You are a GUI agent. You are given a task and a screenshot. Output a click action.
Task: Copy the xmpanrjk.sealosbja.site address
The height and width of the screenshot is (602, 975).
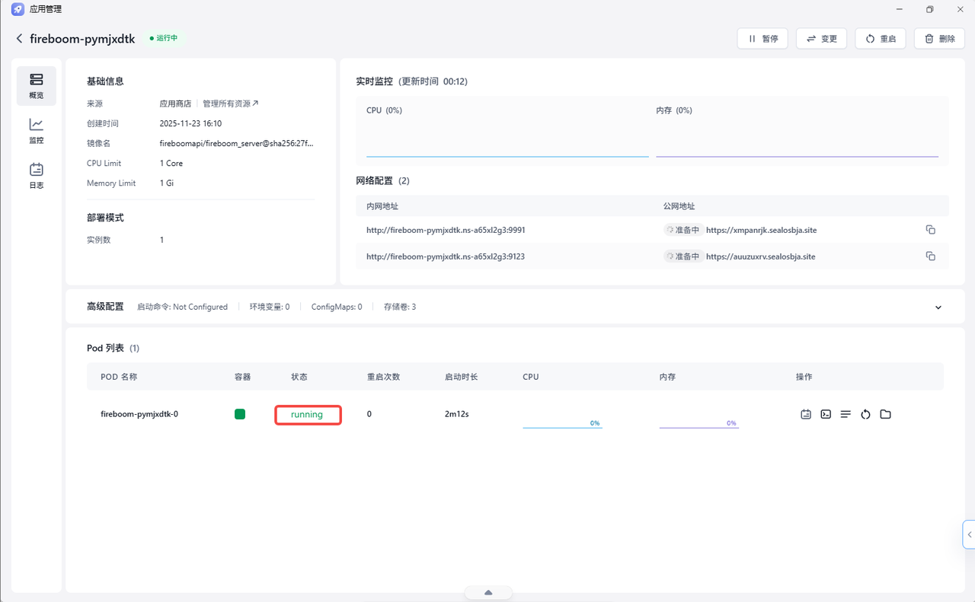coord(930,230)
